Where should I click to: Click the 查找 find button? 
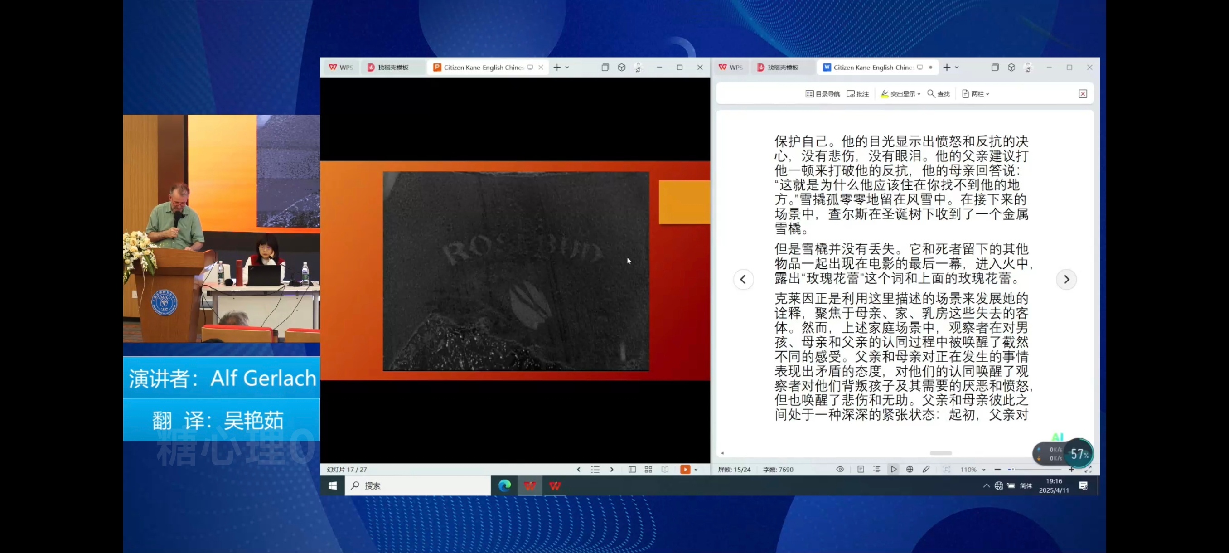point(938,94)
